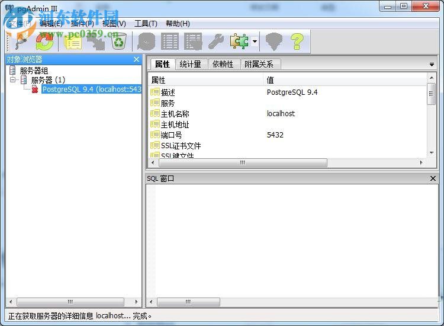The height and width of the screenshot is (326, 444).
Task: Click inside the SQL 窗口 text area
Action: tap(292, 241)
